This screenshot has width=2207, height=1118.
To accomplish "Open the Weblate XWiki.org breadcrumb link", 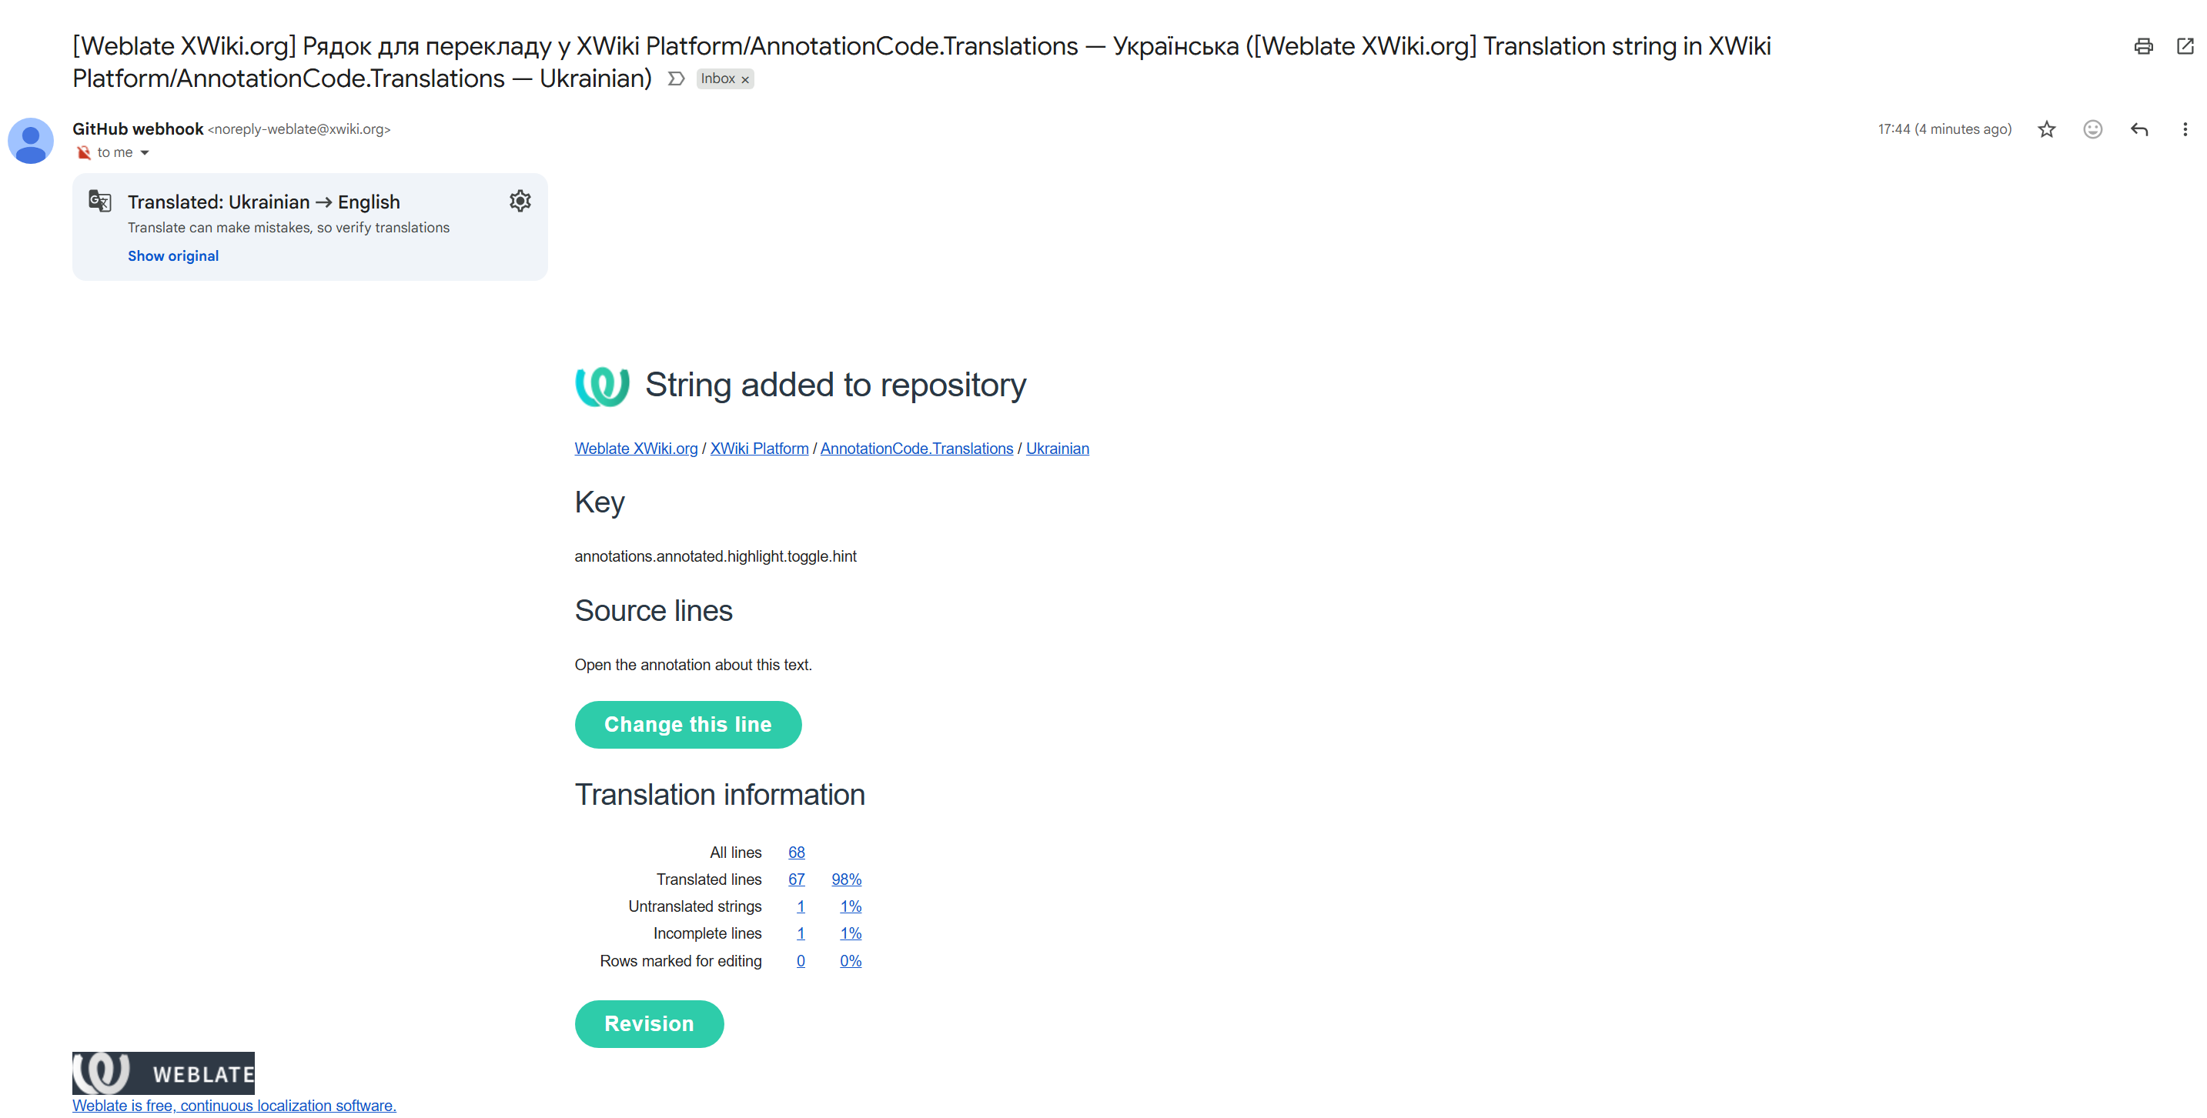I will point(636,449).
